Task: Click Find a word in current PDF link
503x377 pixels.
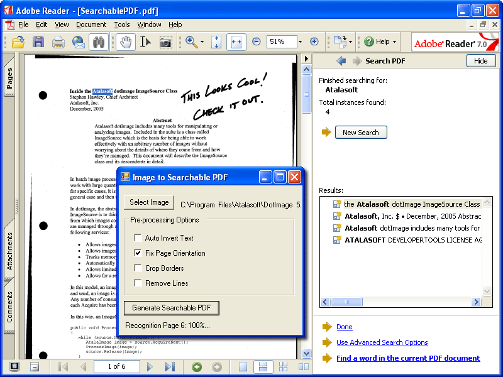Action: 408,358
